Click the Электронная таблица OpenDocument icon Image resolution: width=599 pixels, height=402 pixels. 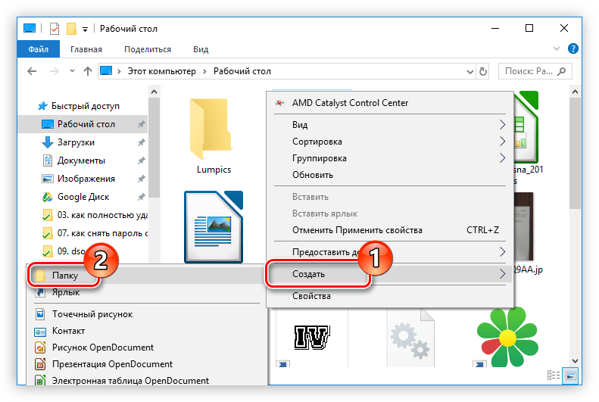40,380
